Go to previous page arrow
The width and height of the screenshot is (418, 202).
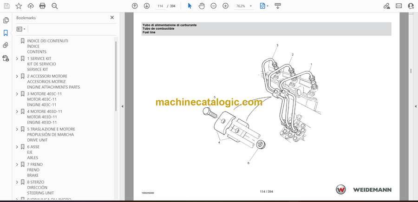point(135,6)
